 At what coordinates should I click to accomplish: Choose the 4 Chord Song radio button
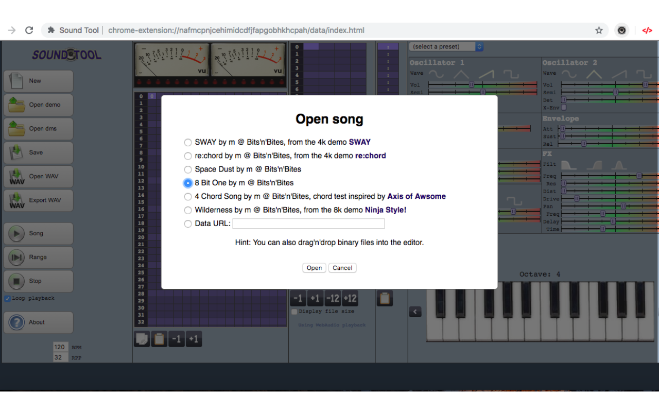188,196
